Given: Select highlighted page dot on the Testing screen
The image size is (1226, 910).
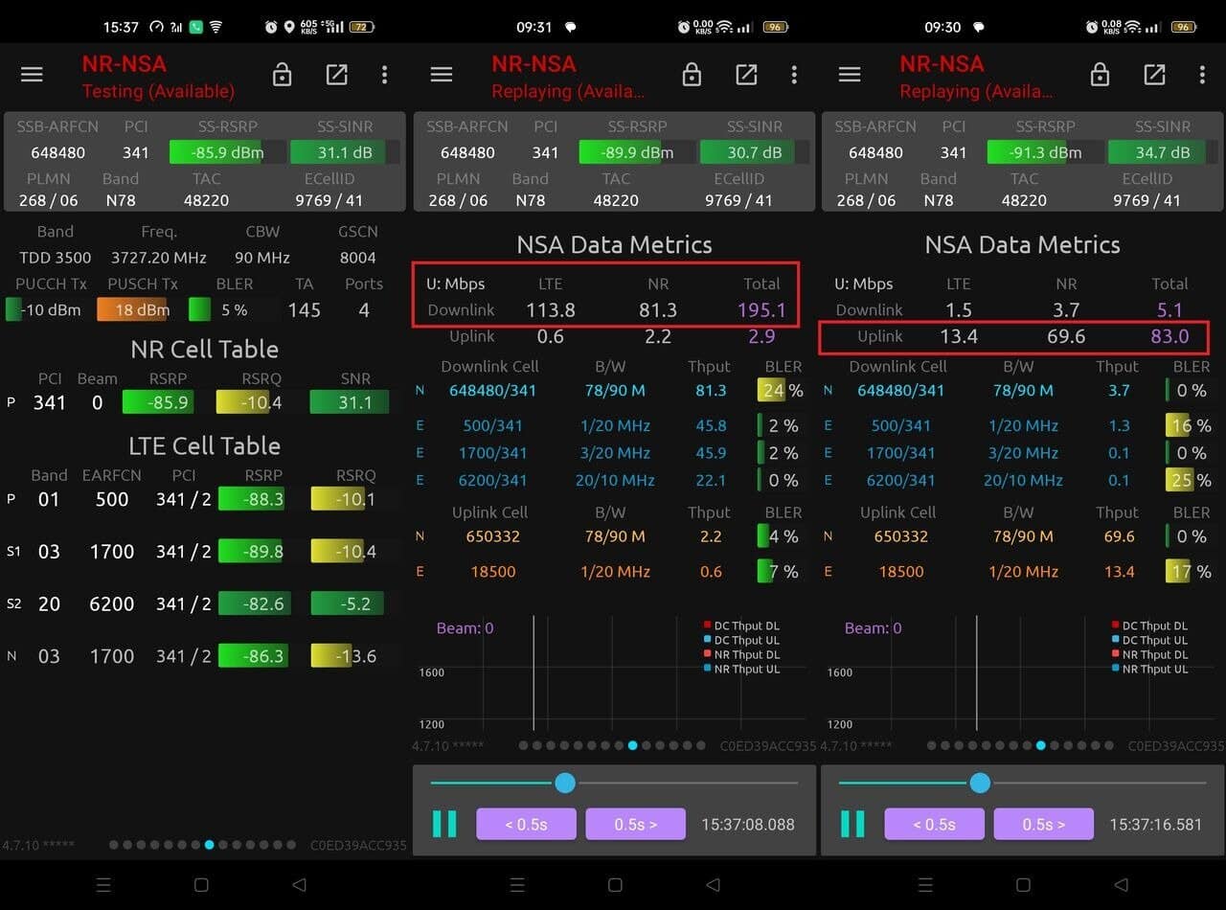Looking at the screenshot, I should click(210, 845).
